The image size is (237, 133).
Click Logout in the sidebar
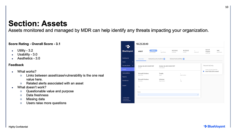click(124, 85)
